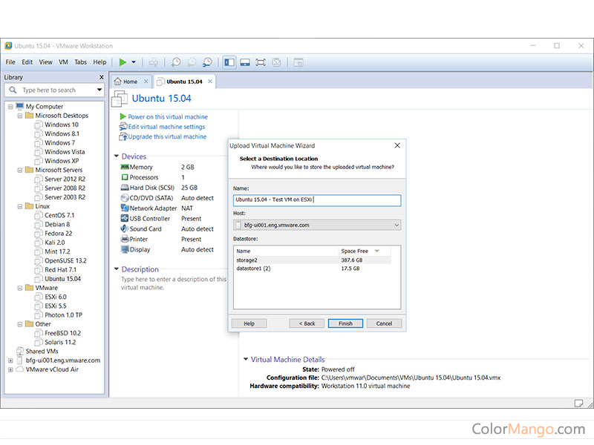Click the Finish button in the wizard
This screenshot has height=445, width=594.
[x=345, y=323]
